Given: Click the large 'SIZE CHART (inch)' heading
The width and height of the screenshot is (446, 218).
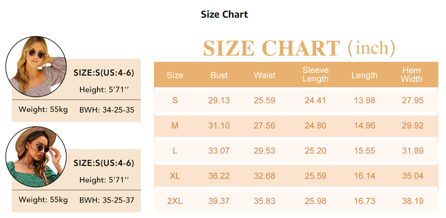Looking at the screenshot, I should pos(298,48).
